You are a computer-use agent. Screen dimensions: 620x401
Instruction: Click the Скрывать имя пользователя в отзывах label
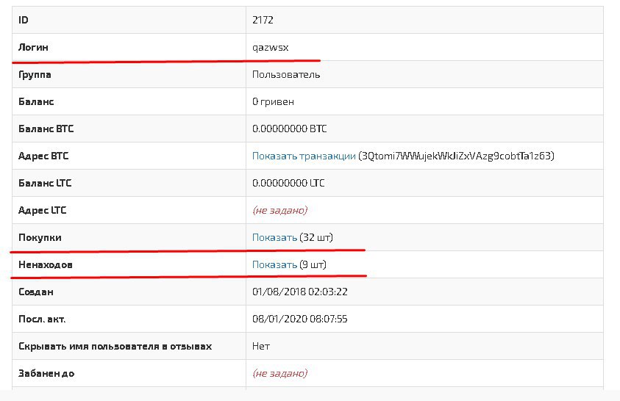115,347
